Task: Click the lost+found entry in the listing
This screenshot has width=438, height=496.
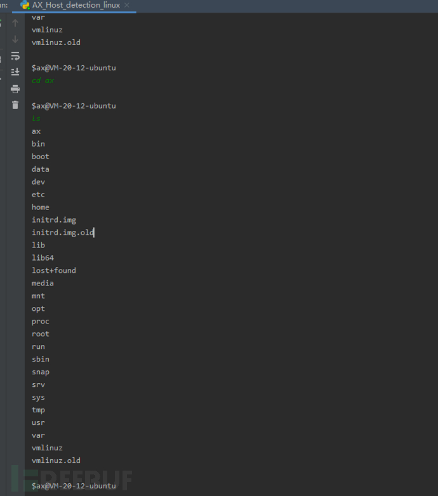Action: click(53, 271)
